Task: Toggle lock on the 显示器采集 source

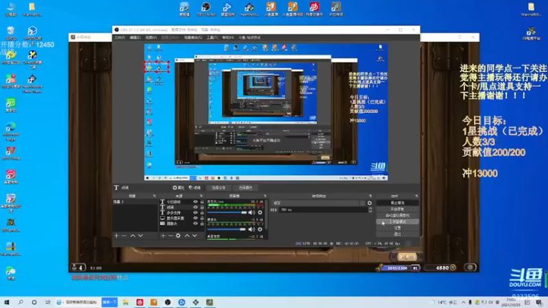Action: pyautogui.click(x=202, y=218)
